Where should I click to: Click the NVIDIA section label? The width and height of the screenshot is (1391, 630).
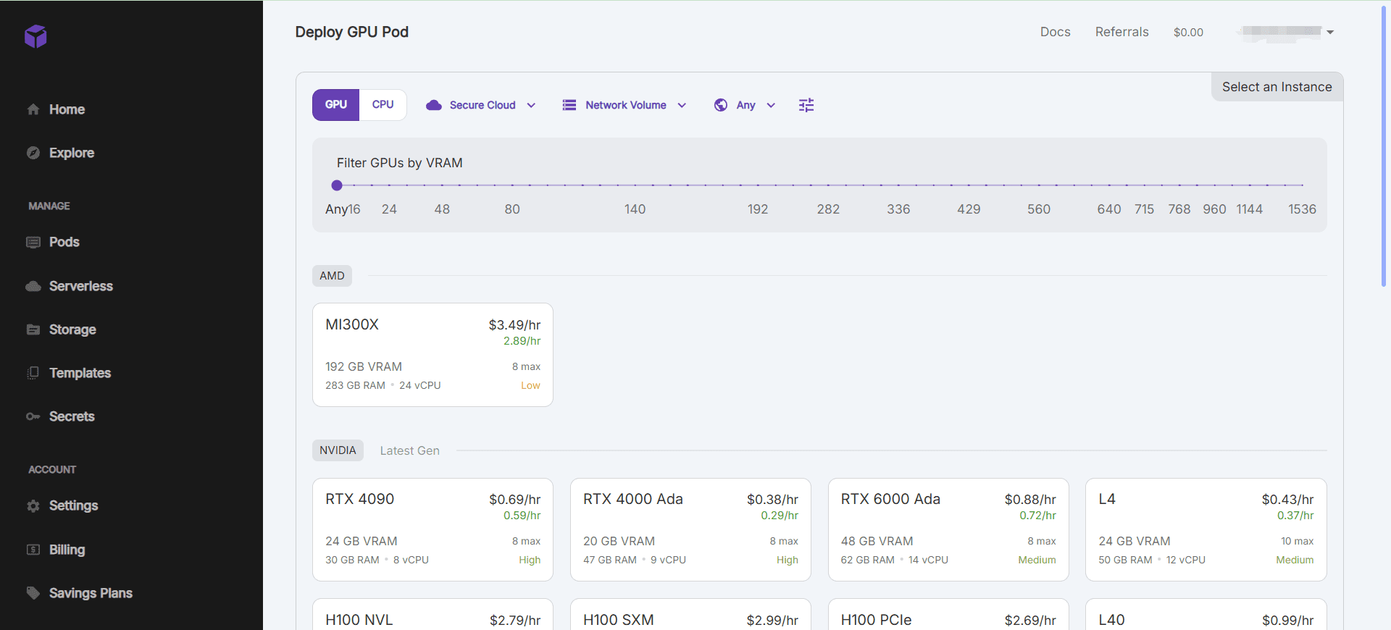coord(338,450)
